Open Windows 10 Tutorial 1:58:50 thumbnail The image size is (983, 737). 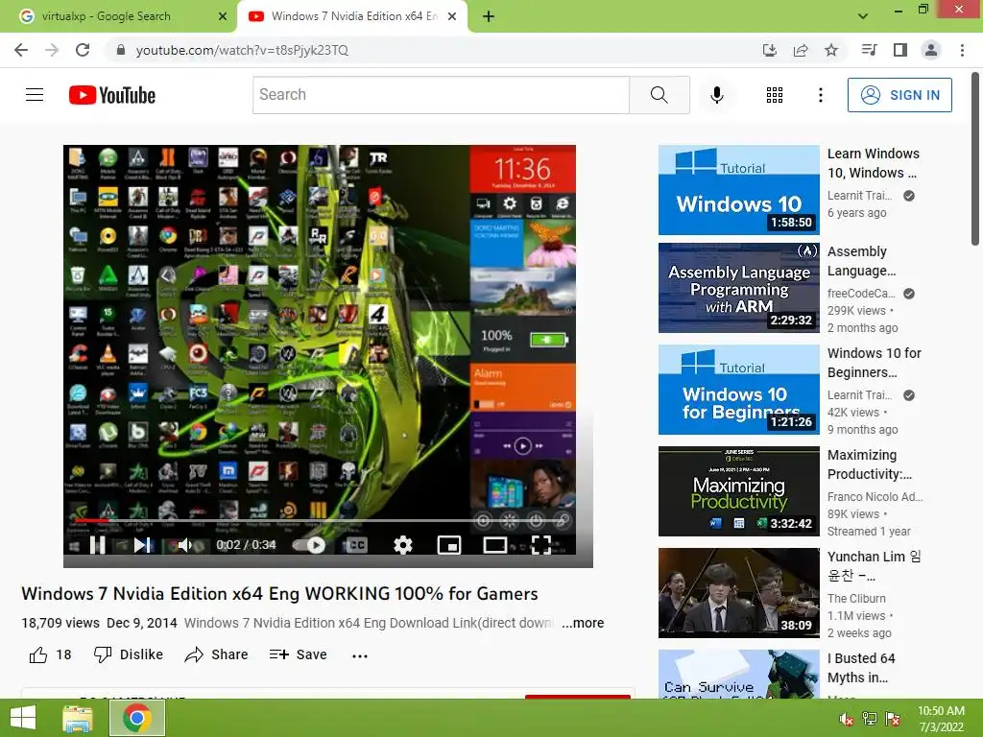(738, 190)
